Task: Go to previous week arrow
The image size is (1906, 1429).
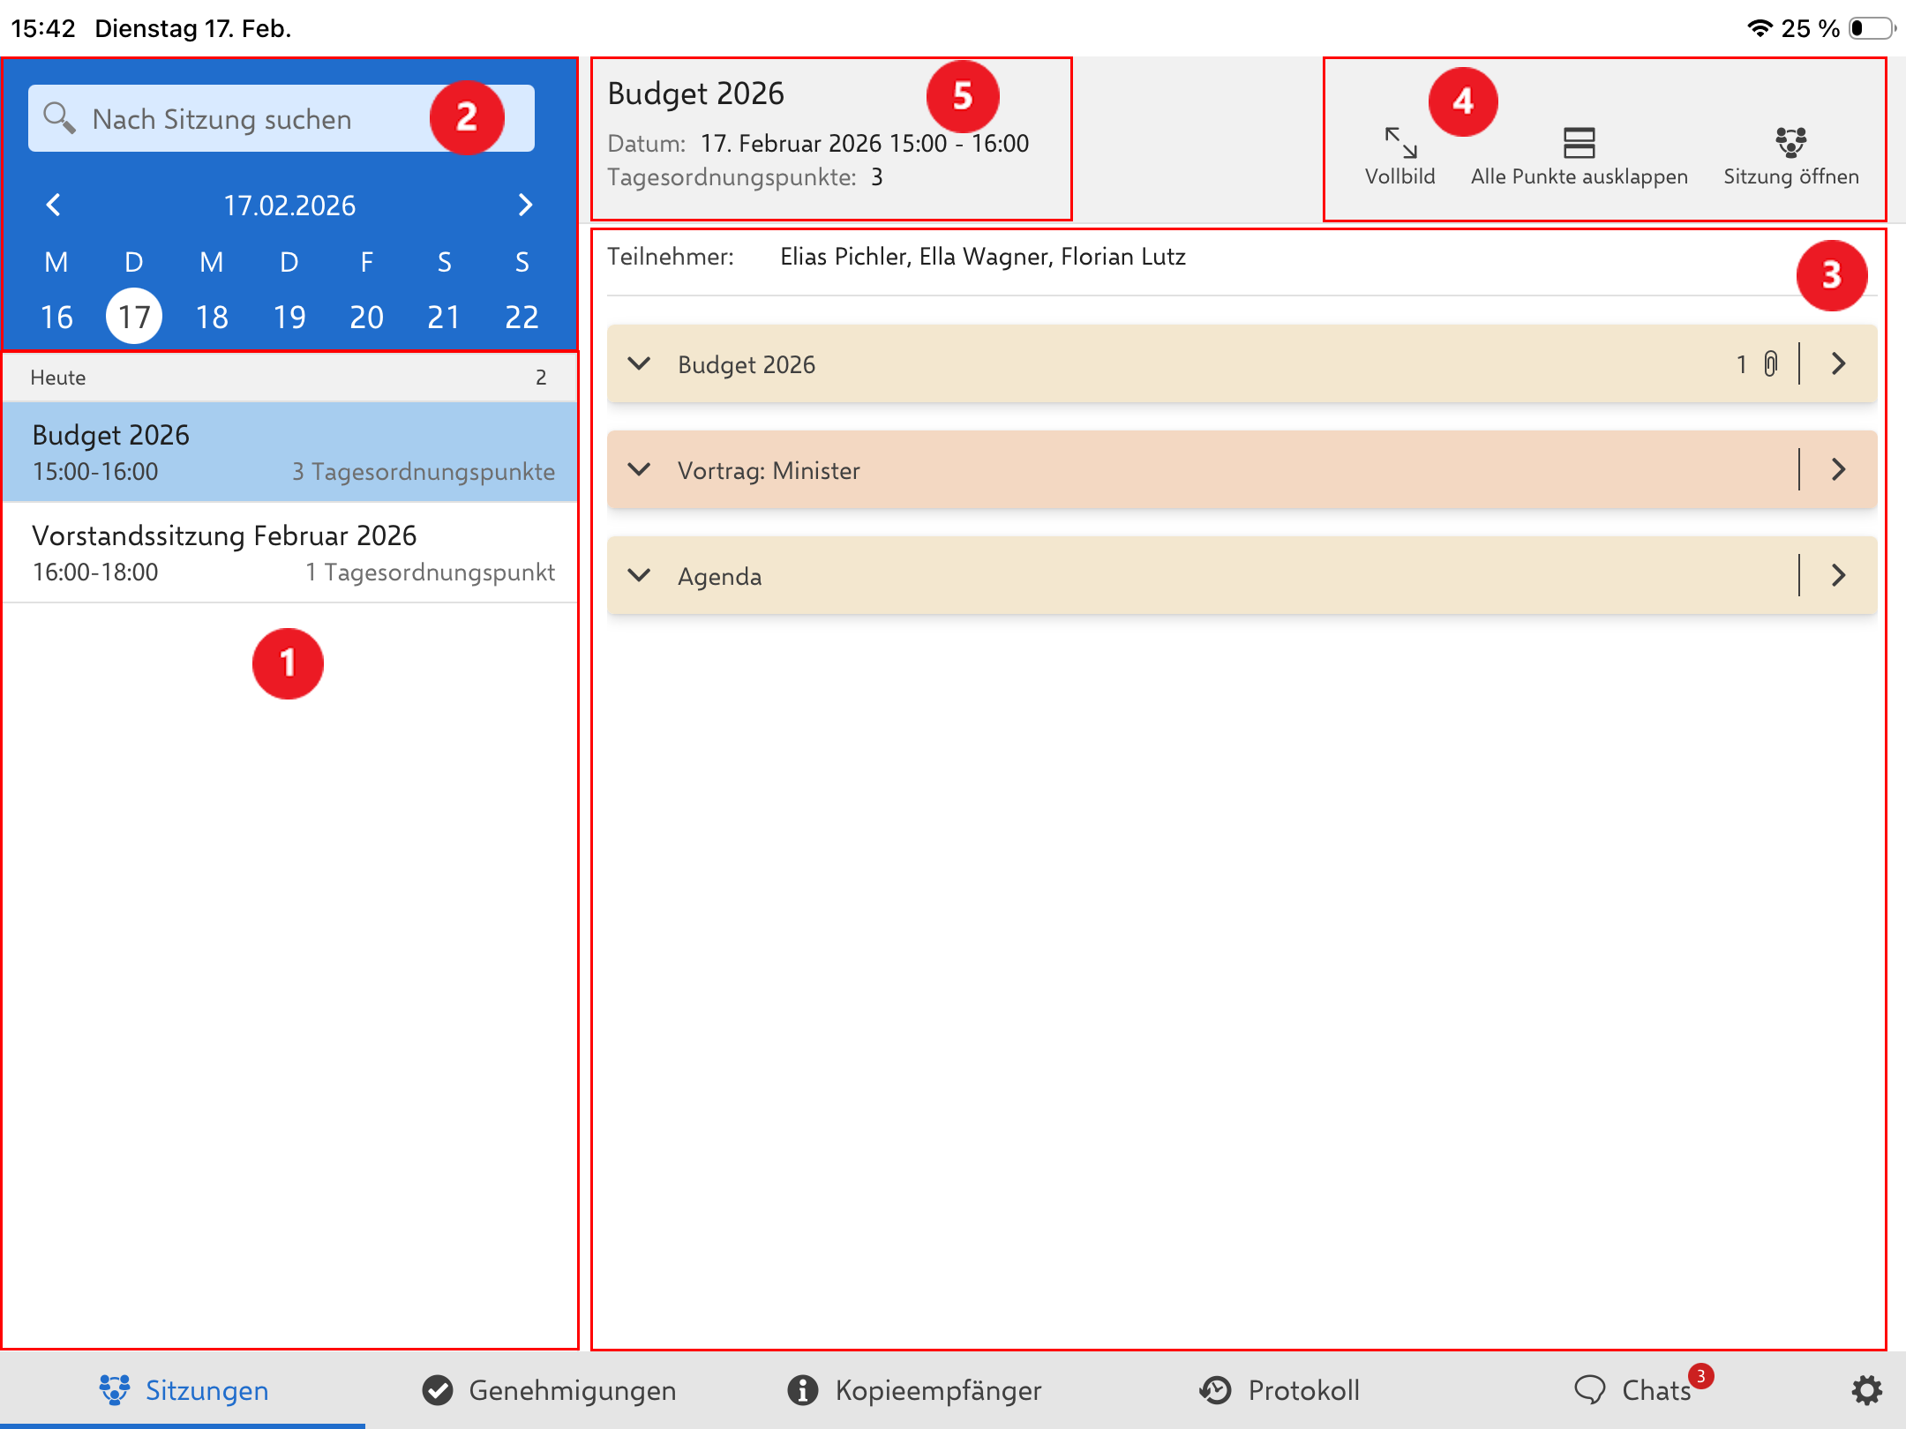Action: [x=53, y=205]
